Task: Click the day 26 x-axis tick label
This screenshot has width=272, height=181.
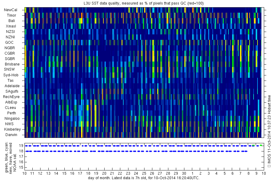Action: [x=152, y=173]
